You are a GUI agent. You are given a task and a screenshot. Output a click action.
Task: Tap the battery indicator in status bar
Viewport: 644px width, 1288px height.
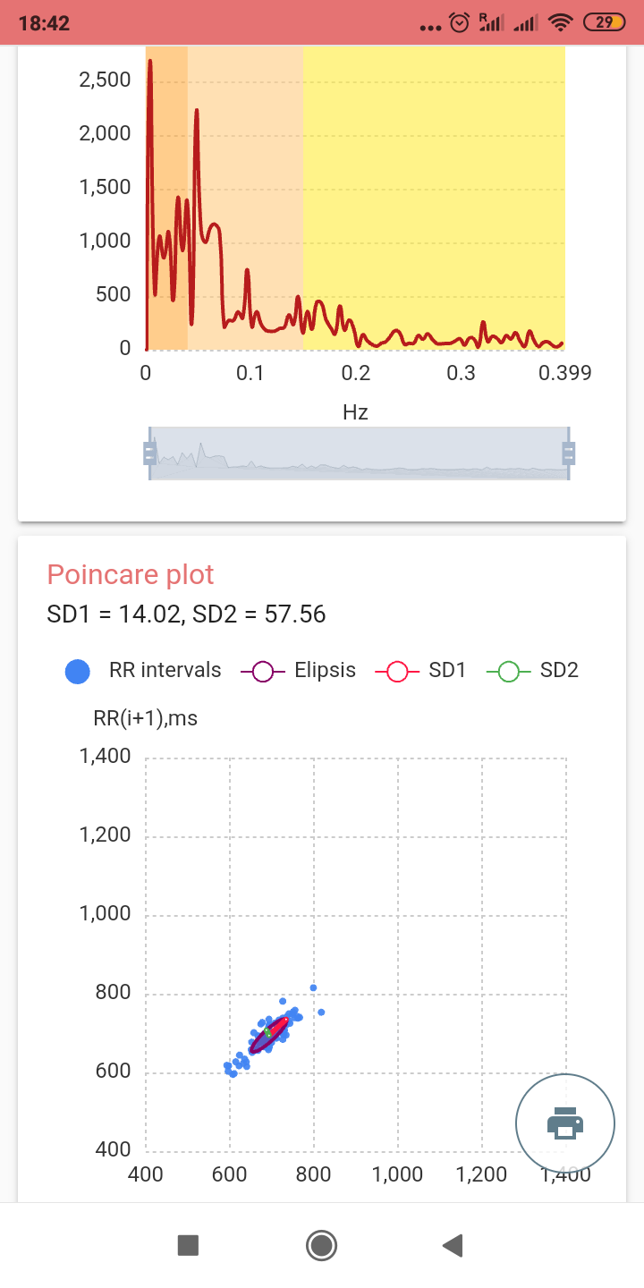[605, 22]
